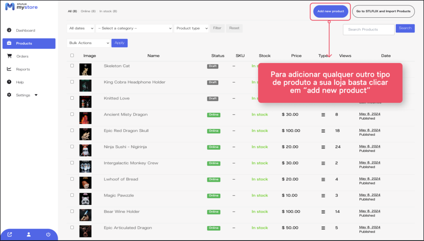
Task: Expand the Select a category dropdown
Action: coord(134,28)
